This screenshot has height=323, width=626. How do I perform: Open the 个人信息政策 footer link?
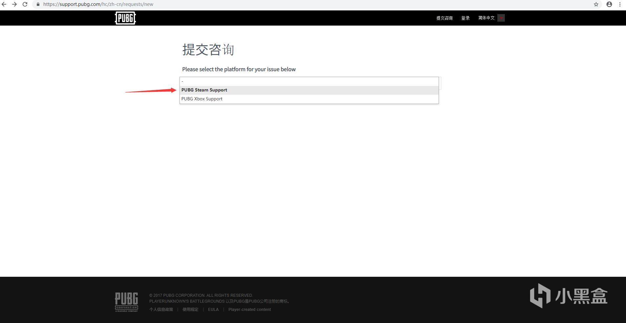pyautogui.click(x=161, y=310)
